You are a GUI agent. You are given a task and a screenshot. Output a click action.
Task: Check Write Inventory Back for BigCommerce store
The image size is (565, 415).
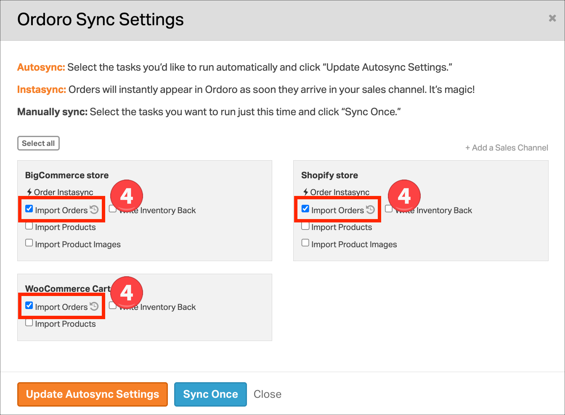[113, 209]
